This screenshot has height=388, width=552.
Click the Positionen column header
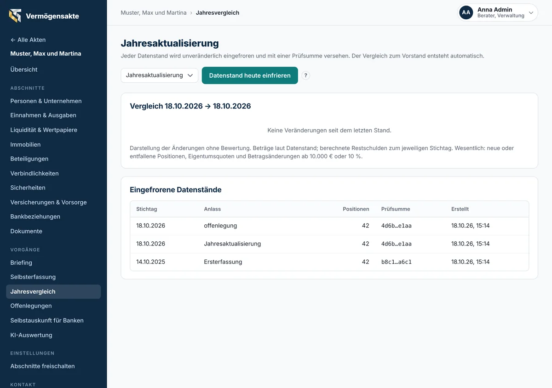tap(356, 209)
